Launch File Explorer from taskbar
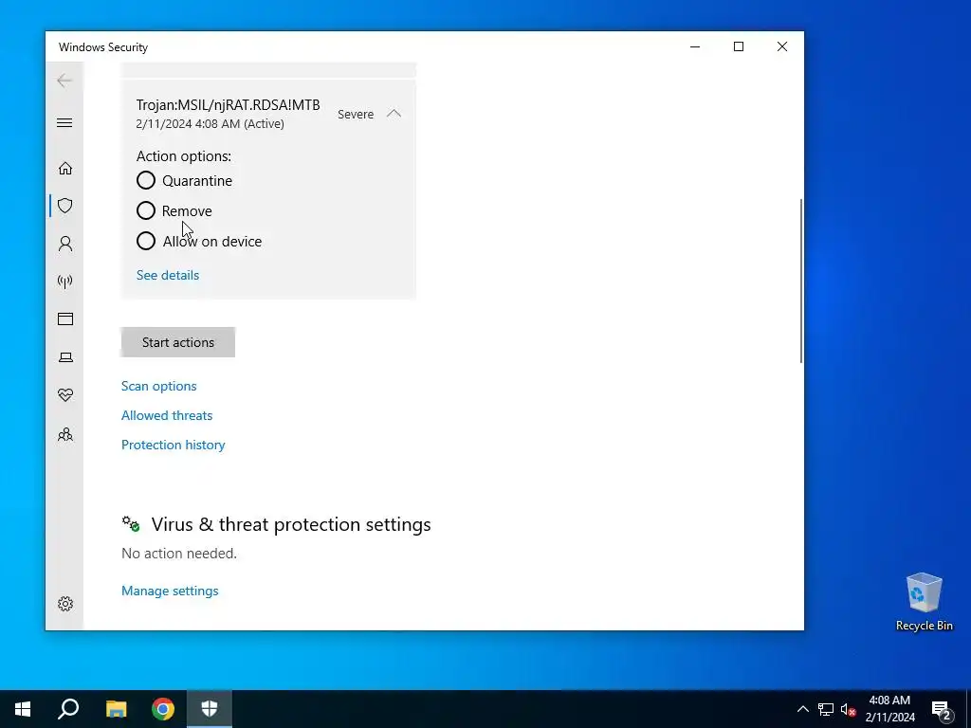971x728 pixels. [x=116, y=709]
